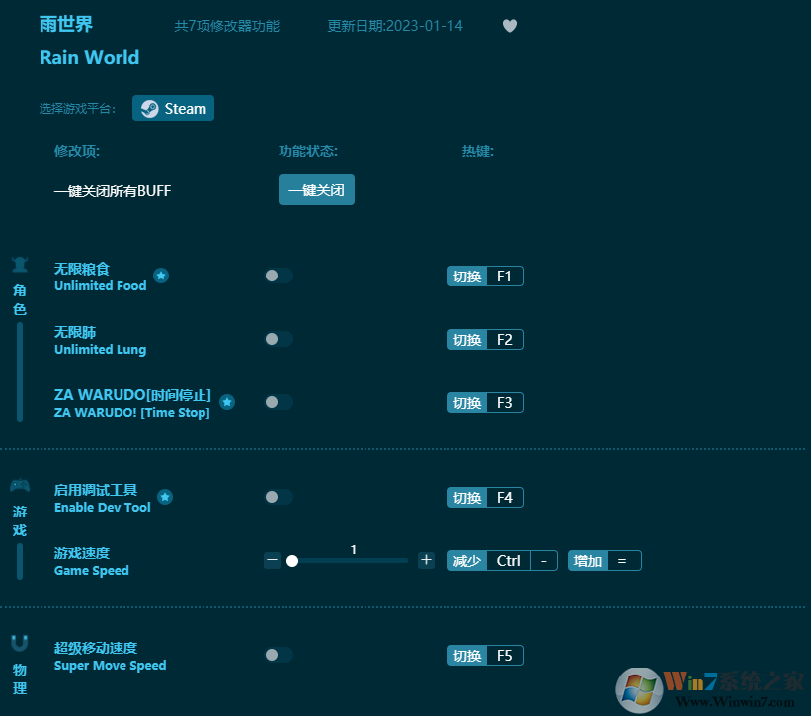The width and height of the screenshot is (811, 716).
Task: Click the 切换 label for the F2 hotkey
Action: click(467, 339)
